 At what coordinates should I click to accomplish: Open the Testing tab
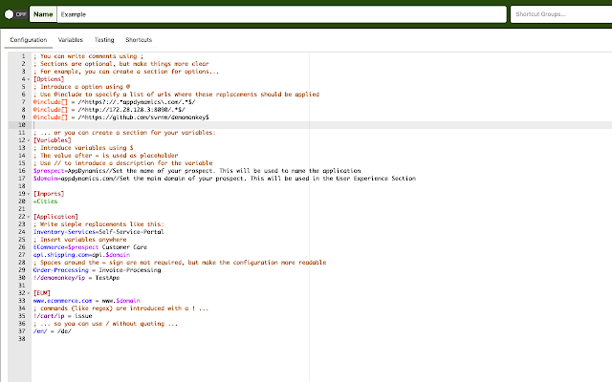click(x=104, y=40)
